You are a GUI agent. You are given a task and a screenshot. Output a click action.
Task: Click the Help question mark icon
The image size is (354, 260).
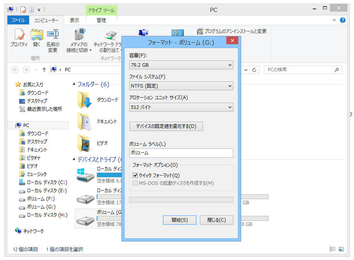(x=342, y=20)
